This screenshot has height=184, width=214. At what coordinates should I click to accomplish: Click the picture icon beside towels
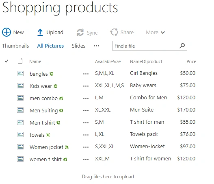[20, 134]
